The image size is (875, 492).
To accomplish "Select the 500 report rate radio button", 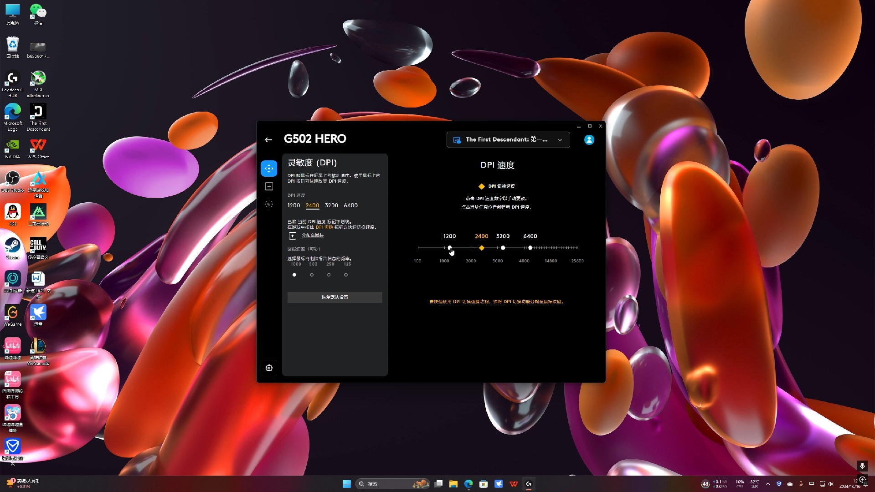I will 312,275.
